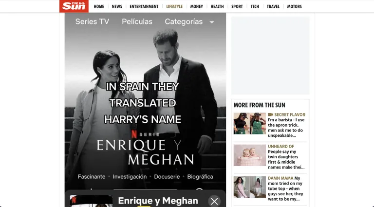Go to the TRAVEL section
Viewport: 374px width, 207px height.
click(x=273, y=6)
